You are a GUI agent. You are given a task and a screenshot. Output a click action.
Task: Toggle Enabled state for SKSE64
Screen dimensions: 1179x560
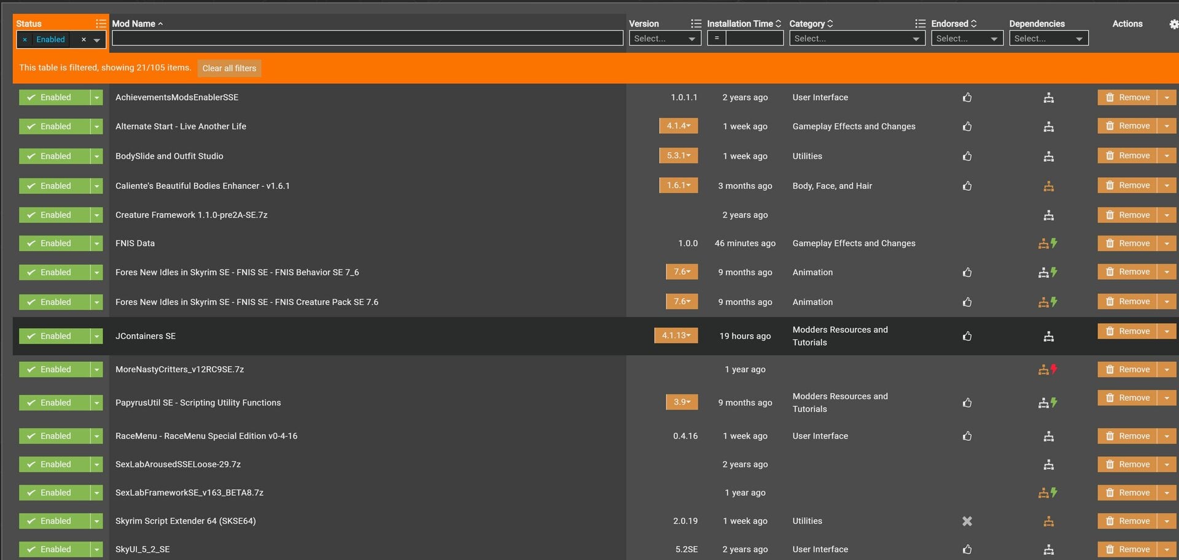(x=55, y=521)
